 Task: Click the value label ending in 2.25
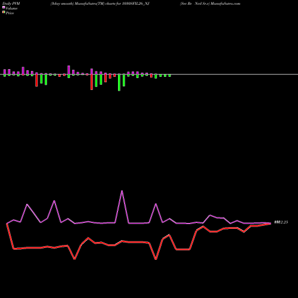tap(281, 222)
